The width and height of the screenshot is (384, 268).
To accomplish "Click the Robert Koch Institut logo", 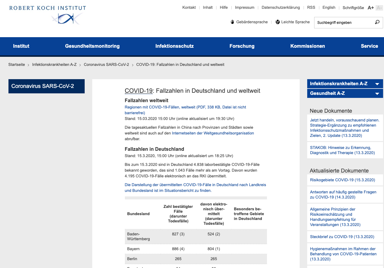I will coord(47,15).
